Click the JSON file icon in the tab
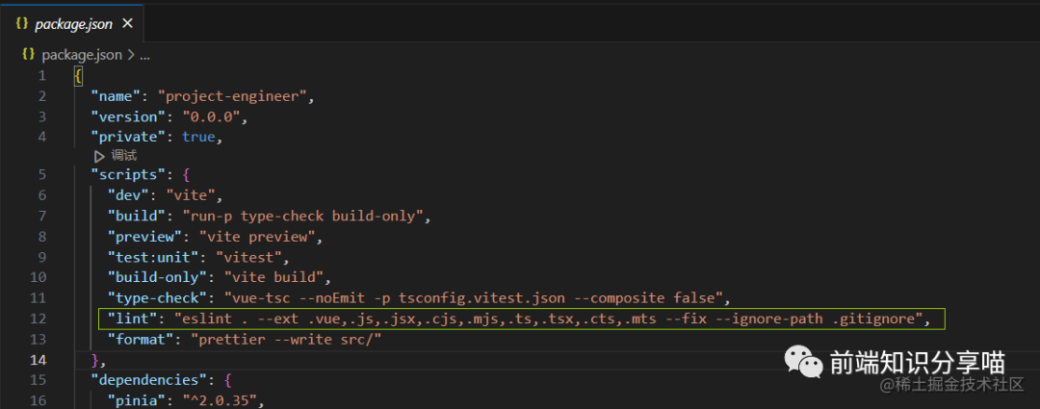The image size is (1040, 409). pos(22,23)
